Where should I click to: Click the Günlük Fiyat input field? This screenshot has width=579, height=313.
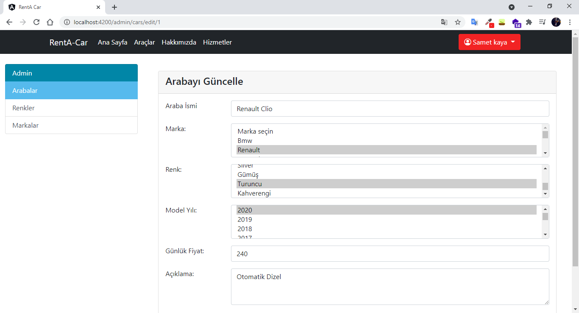coord(390,254)
